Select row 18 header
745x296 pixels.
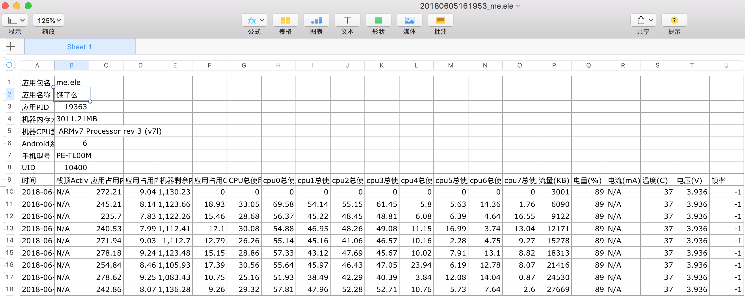(x=9, y=289)
